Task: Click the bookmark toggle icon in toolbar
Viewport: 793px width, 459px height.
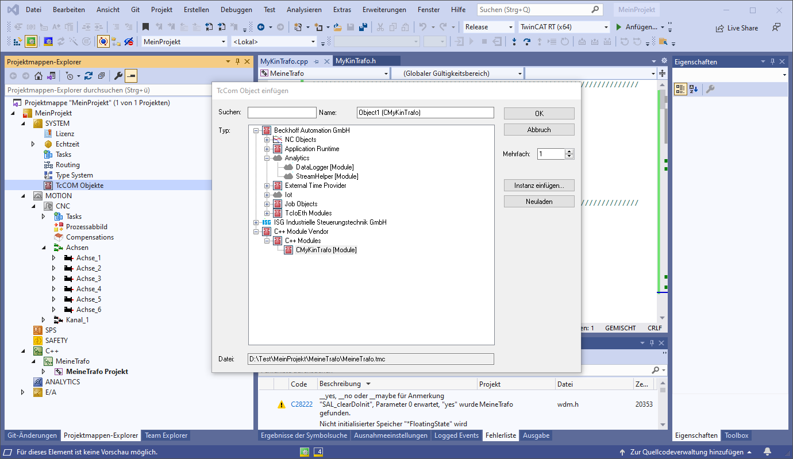Action: [x=146, y=27]
